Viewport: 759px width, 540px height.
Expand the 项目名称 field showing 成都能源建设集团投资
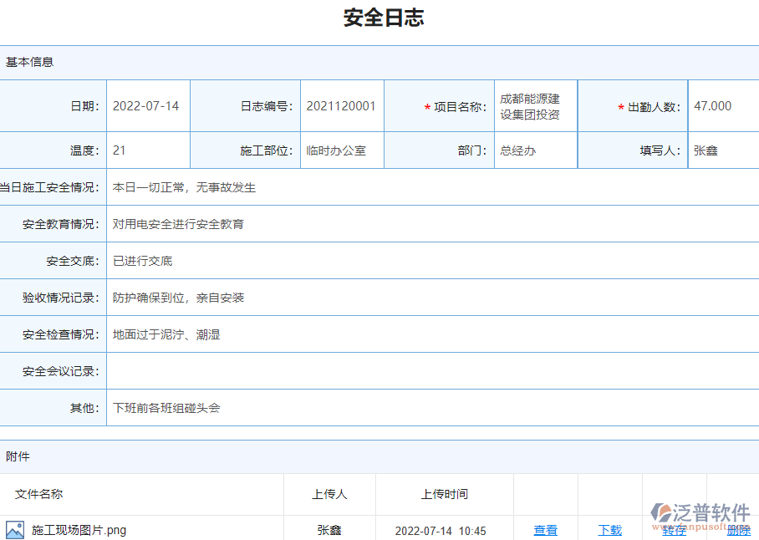tap(536, 105)
